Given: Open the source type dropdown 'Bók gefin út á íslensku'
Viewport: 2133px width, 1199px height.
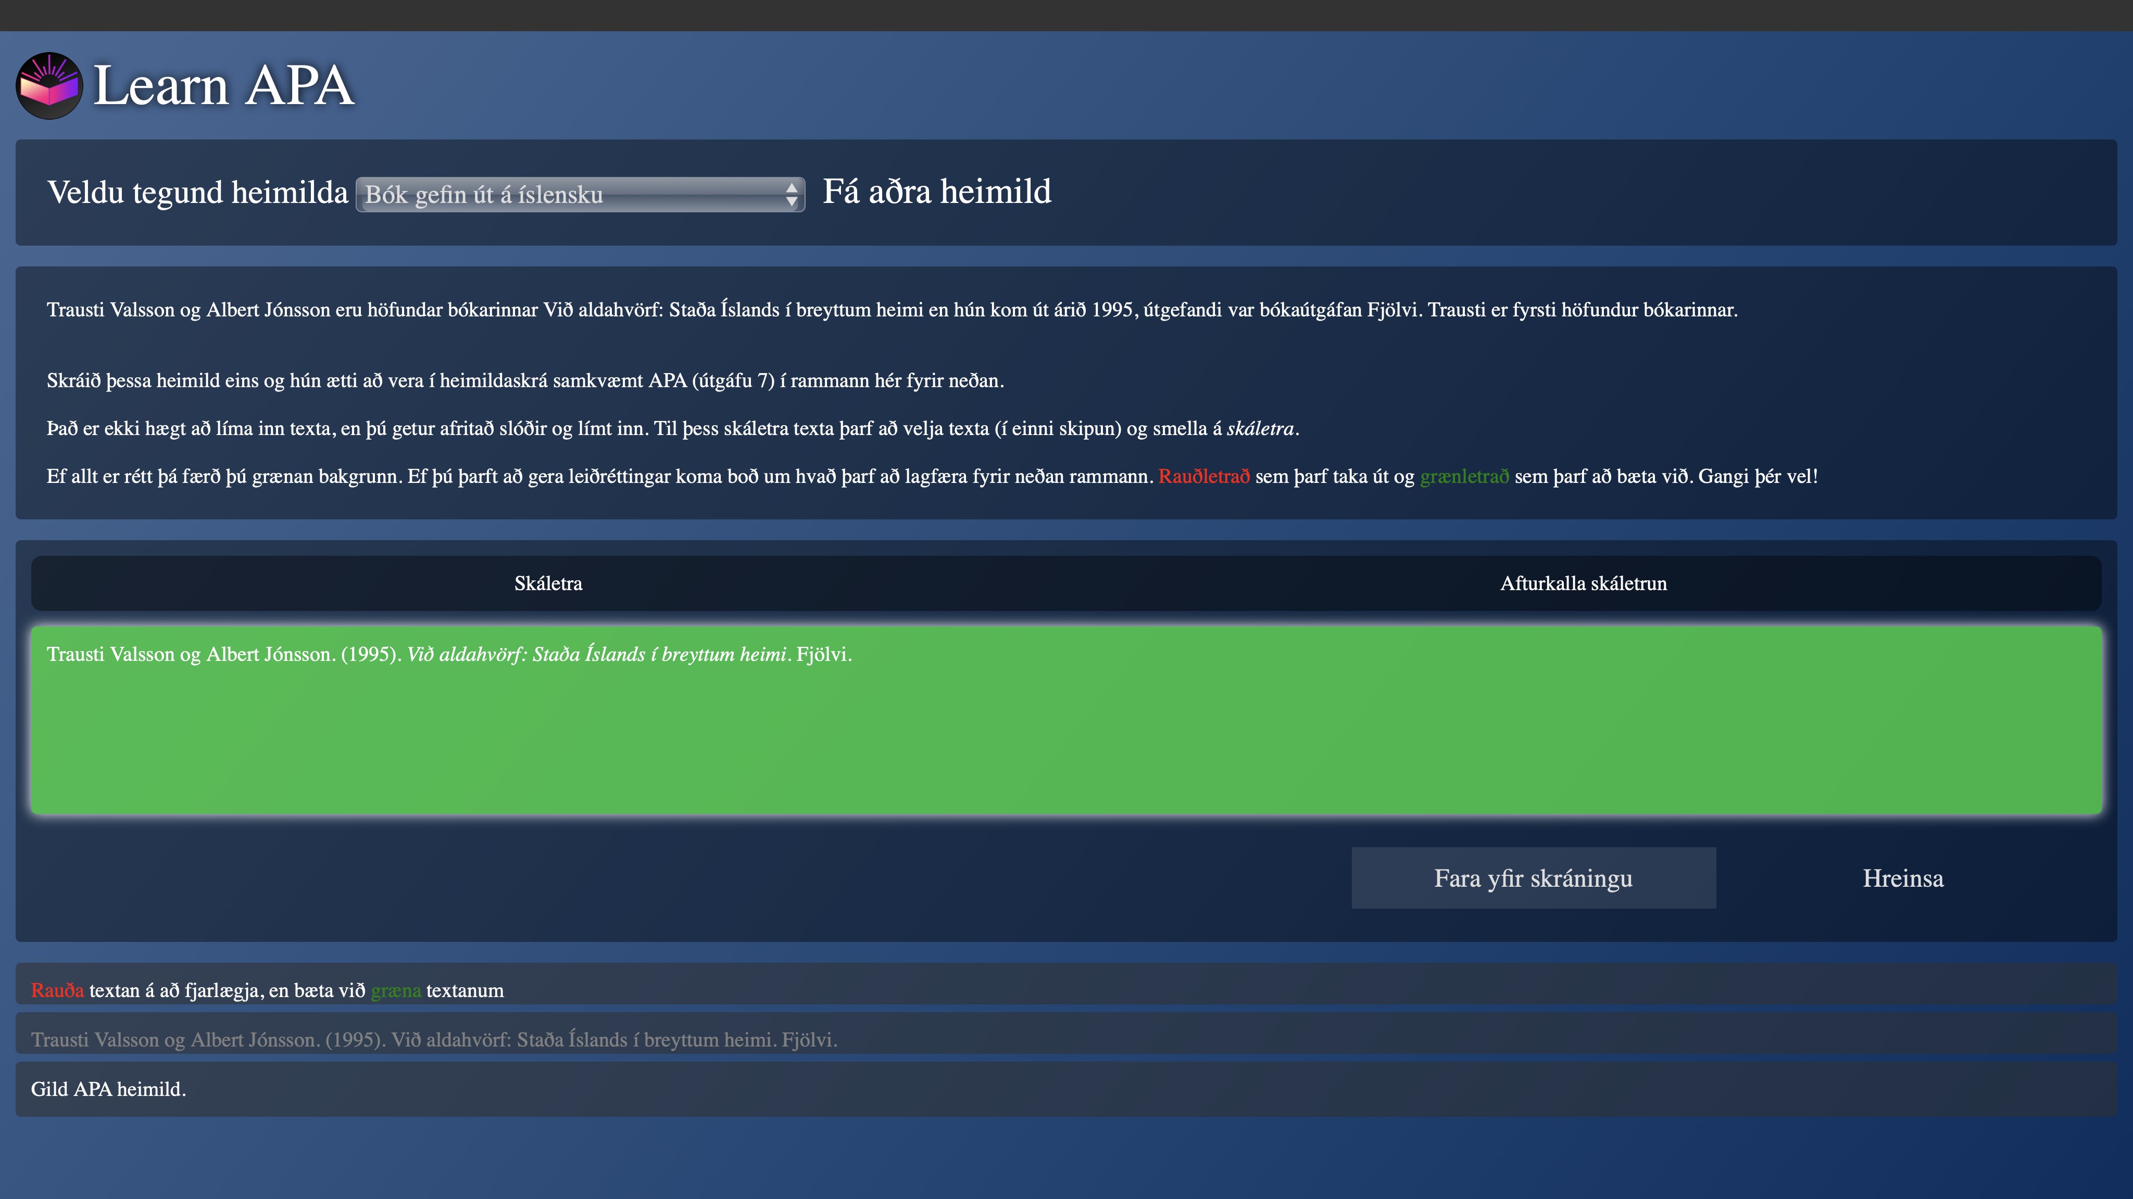Looking at the screenshot, I should click(571, 195).
